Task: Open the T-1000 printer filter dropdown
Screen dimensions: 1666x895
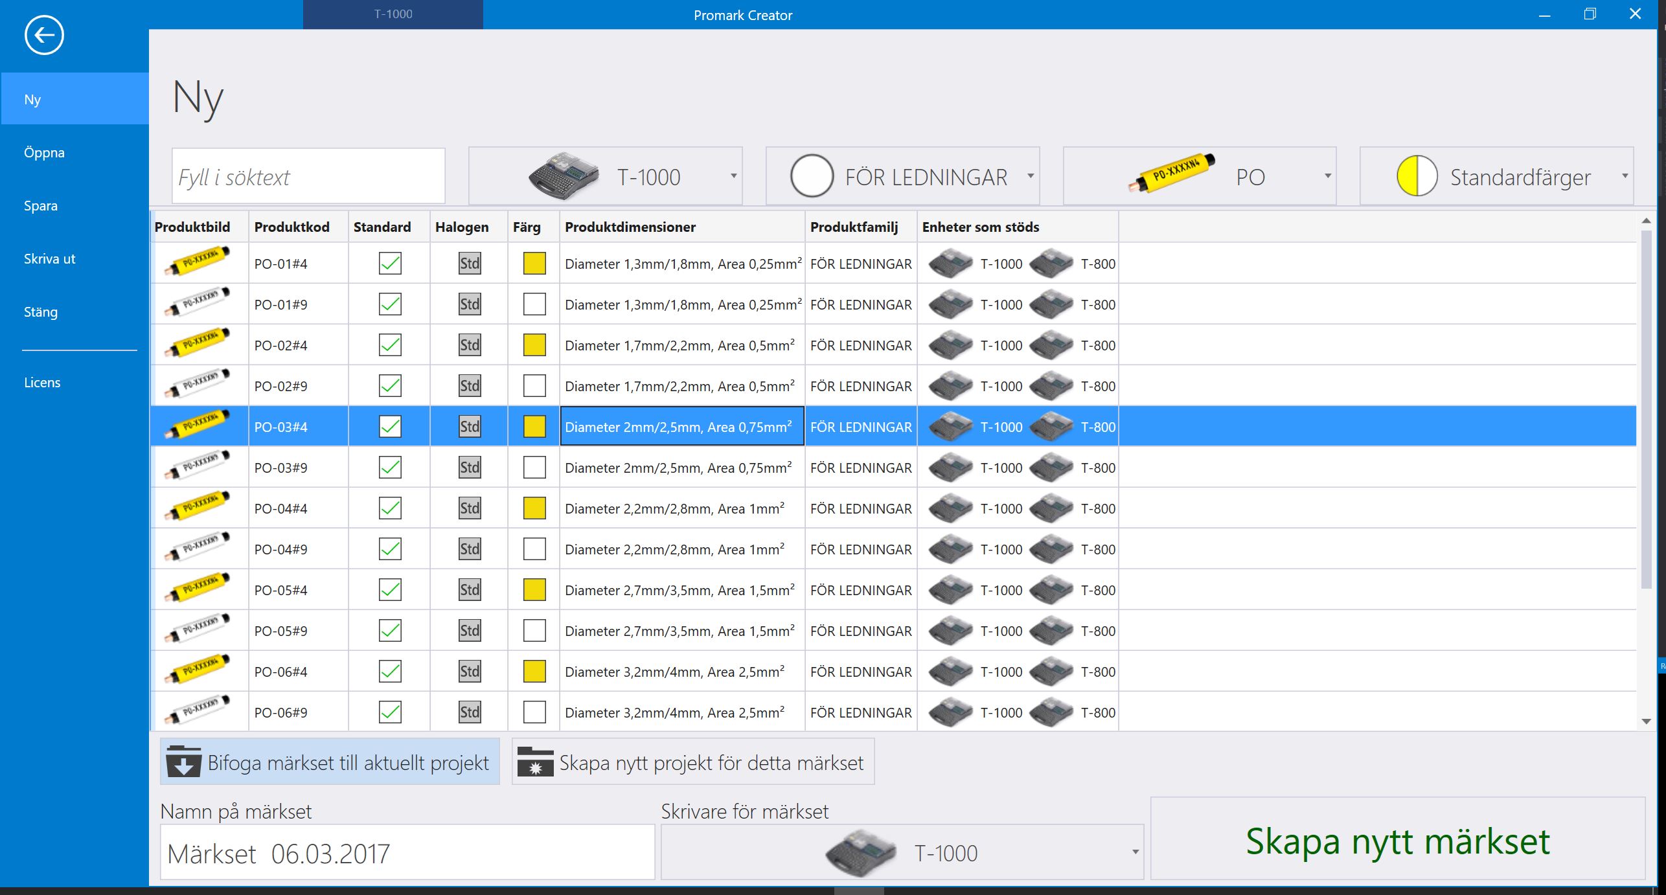Action: [605, 176]
